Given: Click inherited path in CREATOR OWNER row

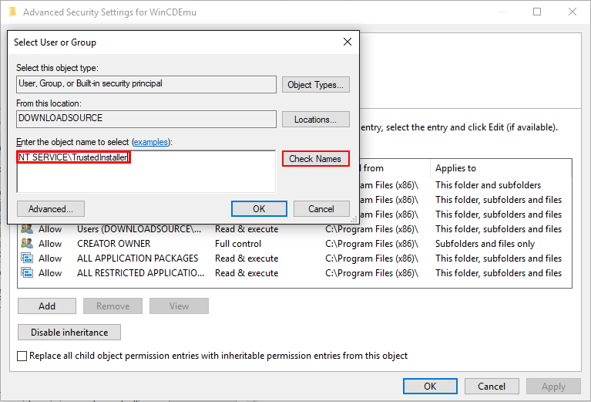Looking at the screenshot, I should [371, 244].
